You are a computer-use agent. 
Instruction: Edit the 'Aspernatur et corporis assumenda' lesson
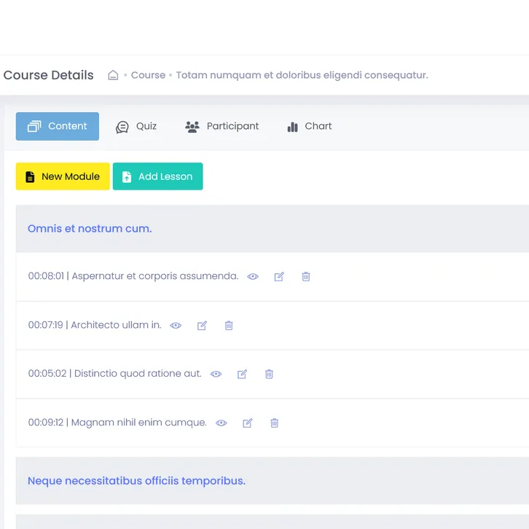(x=279, y=277)
